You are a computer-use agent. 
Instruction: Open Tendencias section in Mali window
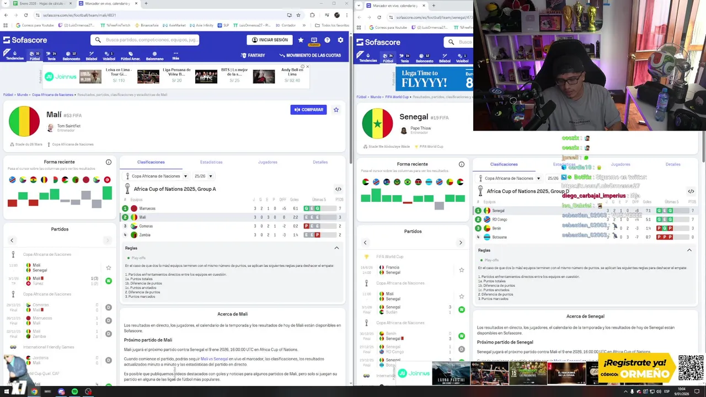(x=15, y=56)
